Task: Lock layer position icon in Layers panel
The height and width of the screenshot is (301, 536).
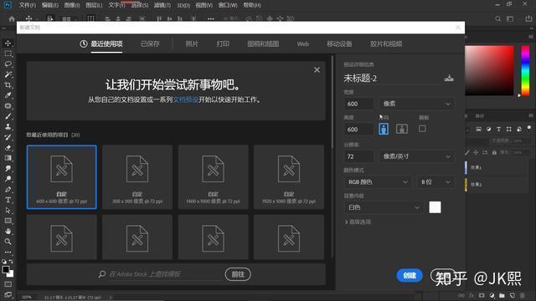Action: pos(476,152)
